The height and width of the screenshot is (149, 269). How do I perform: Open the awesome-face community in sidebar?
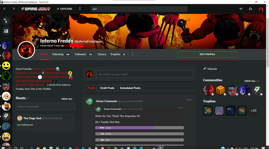pyautogui.click(x=6, y=137)
